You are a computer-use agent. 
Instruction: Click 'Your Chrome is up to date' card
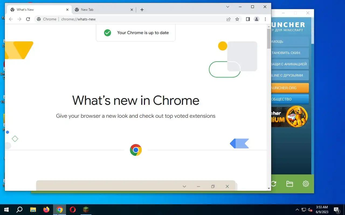136,33
